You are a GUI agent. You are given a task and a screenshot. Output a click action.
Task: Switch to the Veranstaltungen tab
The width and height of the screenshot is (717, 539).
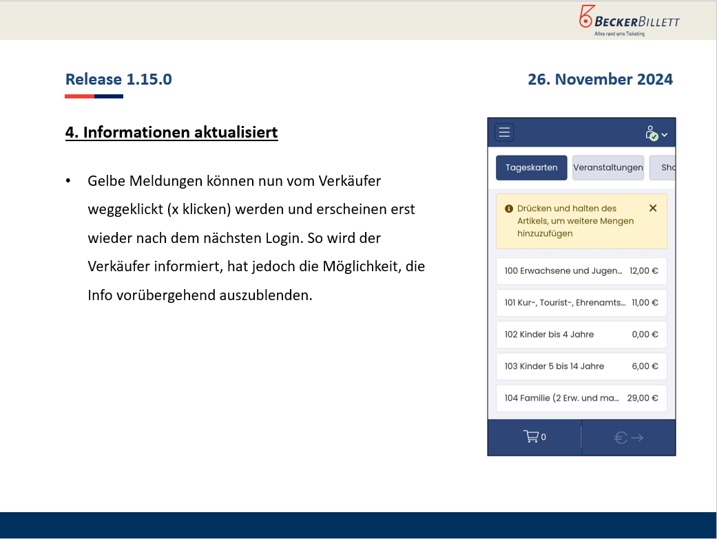pos(608,168)
